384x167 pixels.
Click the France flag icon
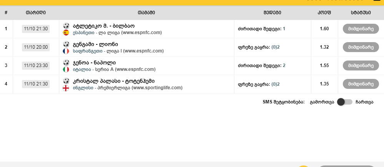click(x=66, y=51)
